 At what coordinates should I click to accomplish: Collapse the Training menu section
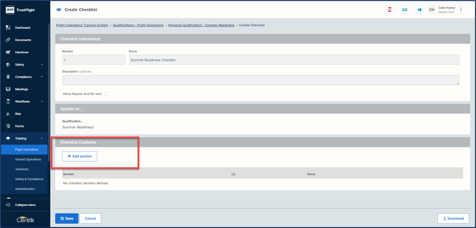coord(42,138)
